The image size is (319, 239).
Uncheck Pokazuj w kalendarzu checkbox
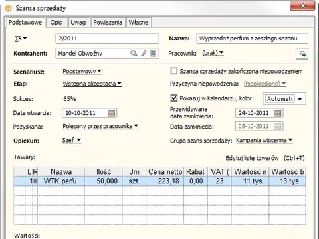174,98
